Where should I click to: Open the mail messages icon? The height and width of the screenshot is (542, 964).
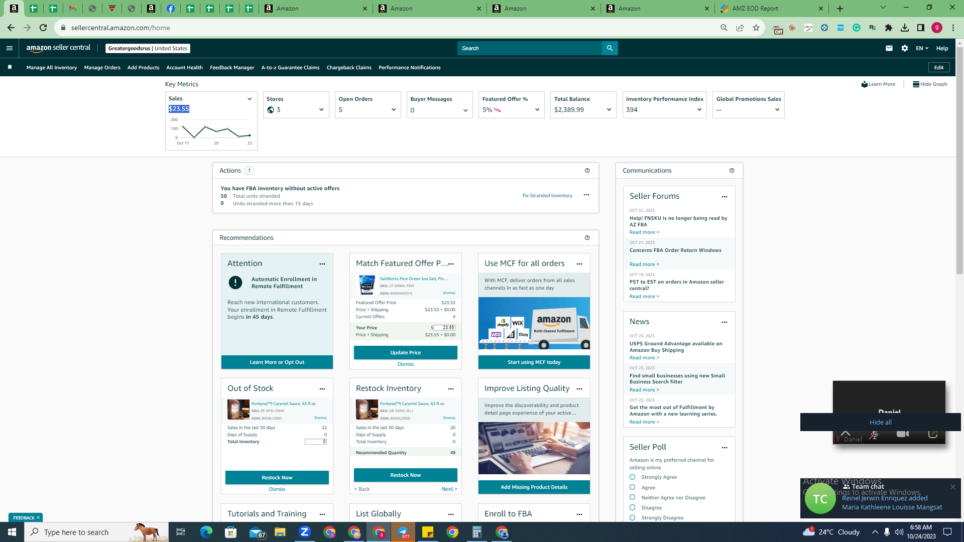(x=889, y=48)
